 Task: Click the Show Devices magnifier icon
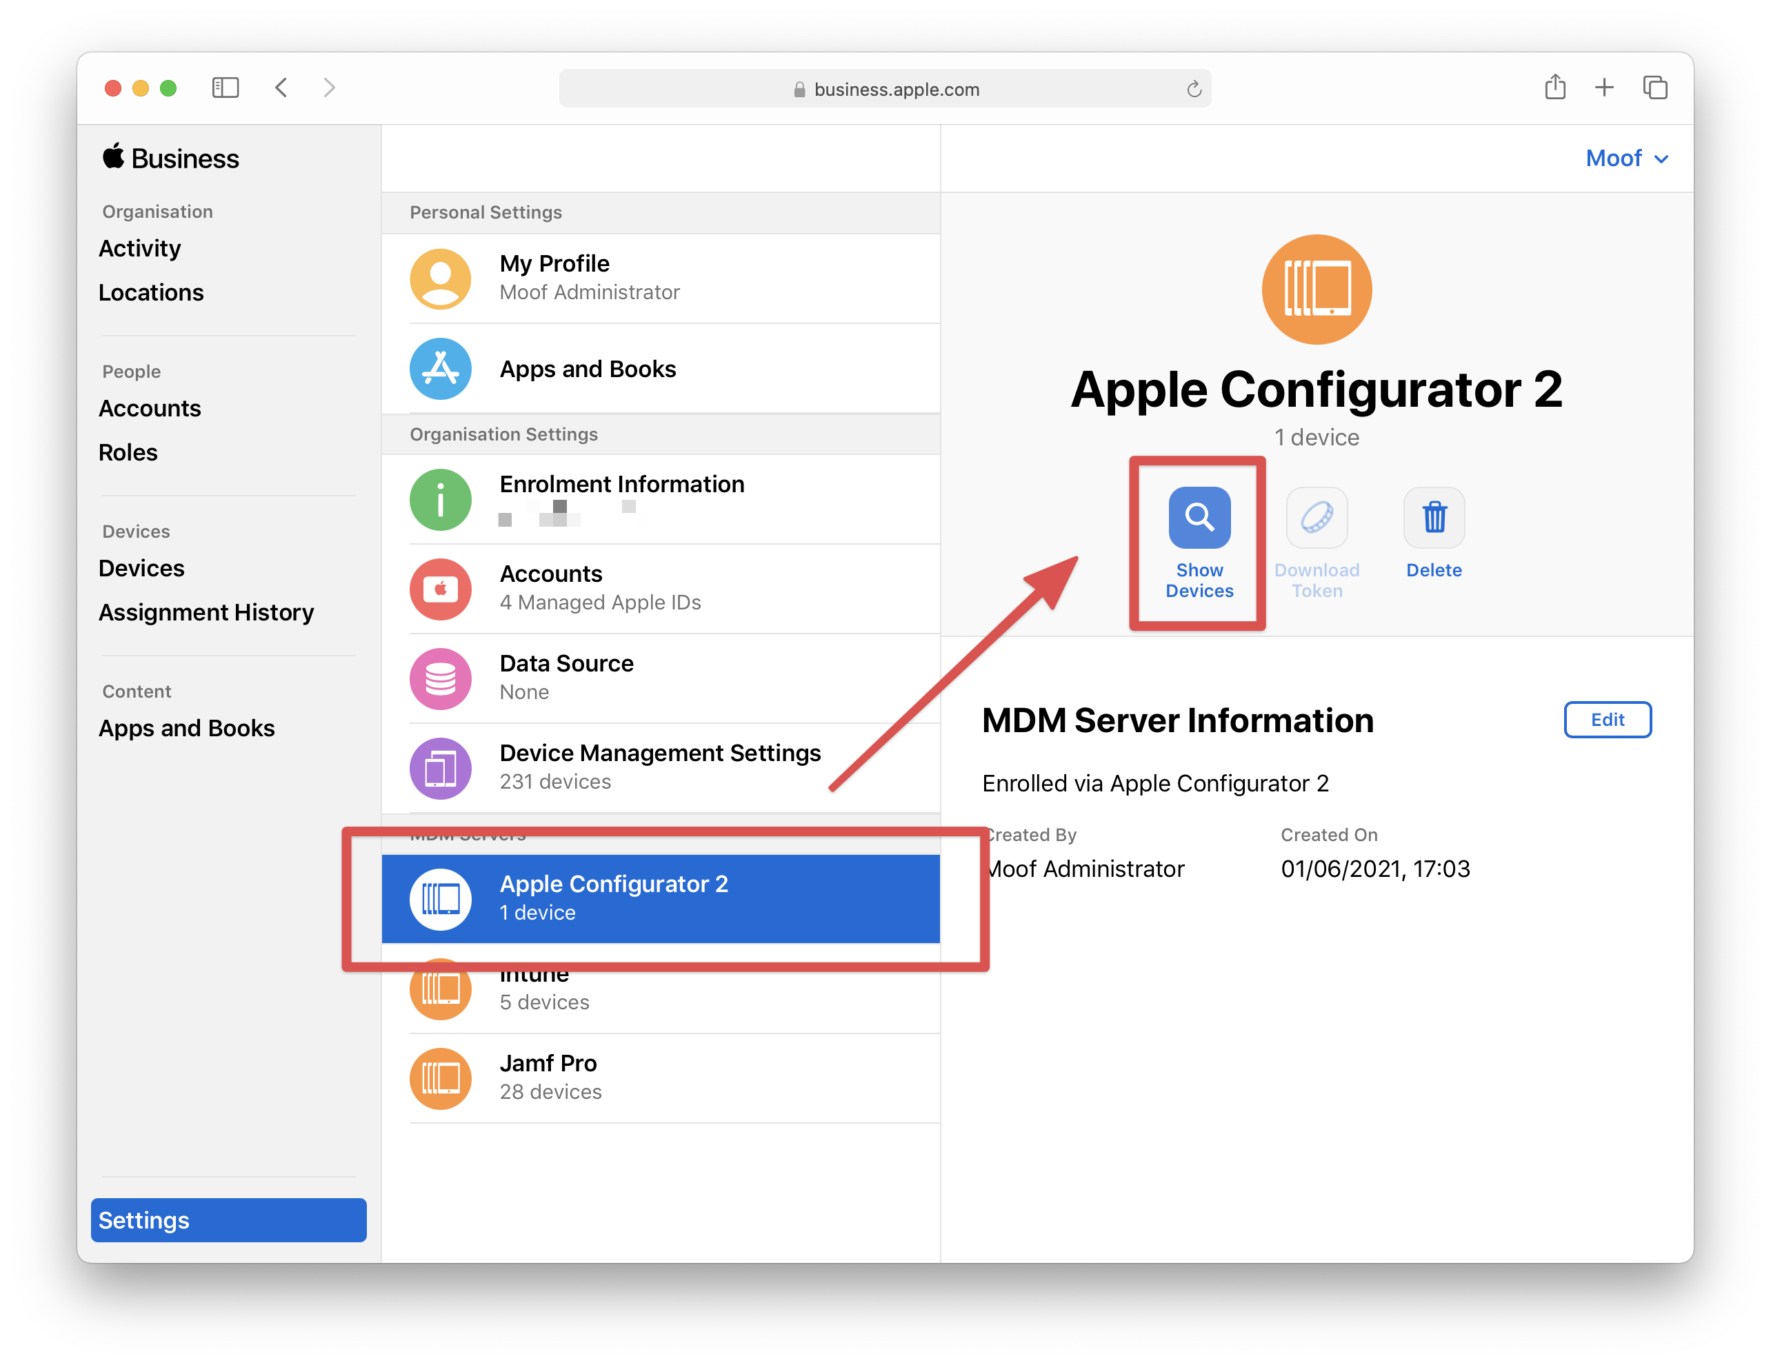(x=1199, y=517)
